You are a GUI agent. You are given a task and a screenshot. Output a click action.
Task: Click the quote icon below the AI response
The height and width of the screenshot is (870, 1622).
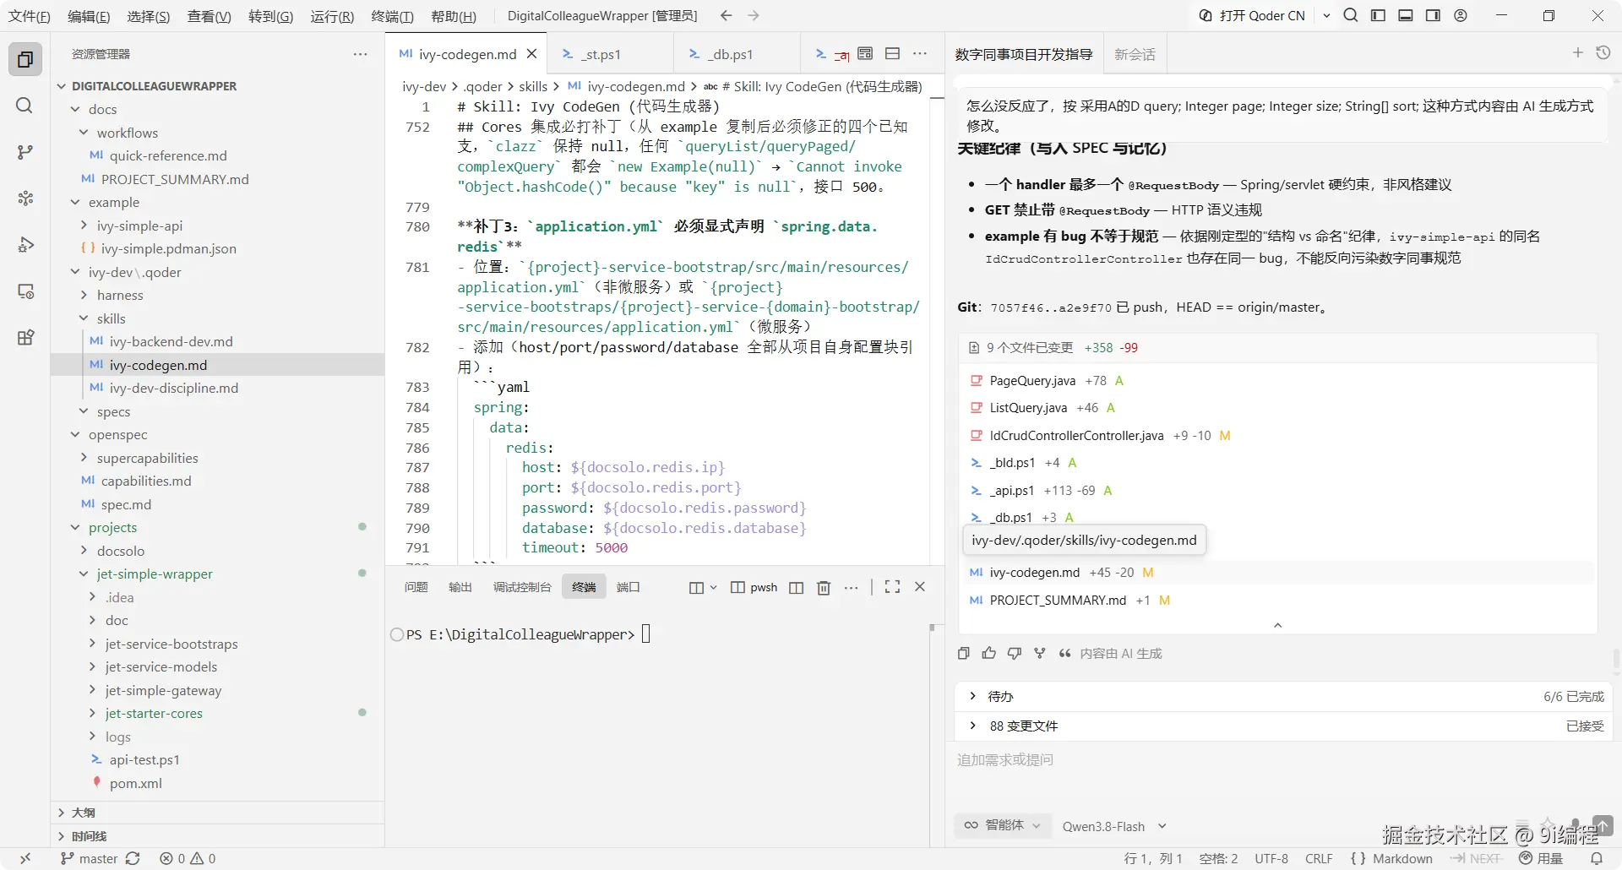pos(1064,653)
